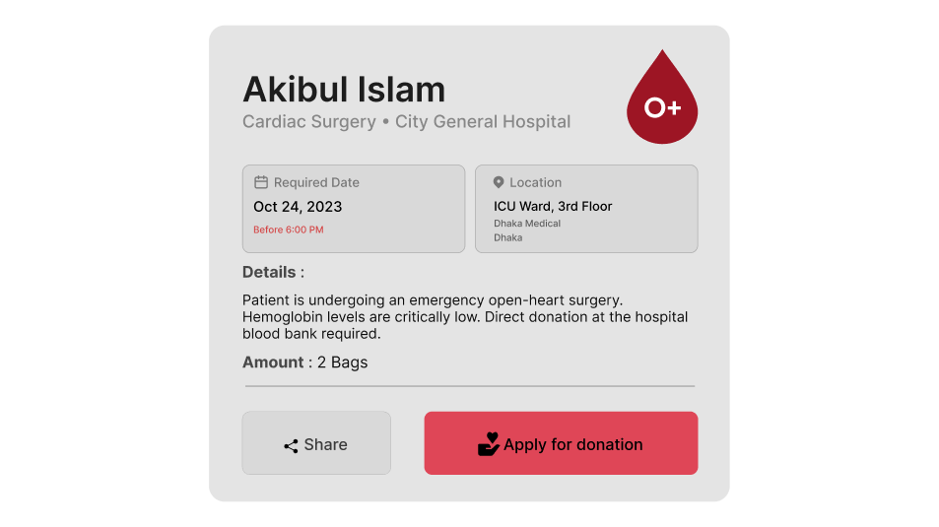The height and width of the screenshot is (527, 939).
Task: Select the 2 Bags amount value
Action: coord(342,362)
